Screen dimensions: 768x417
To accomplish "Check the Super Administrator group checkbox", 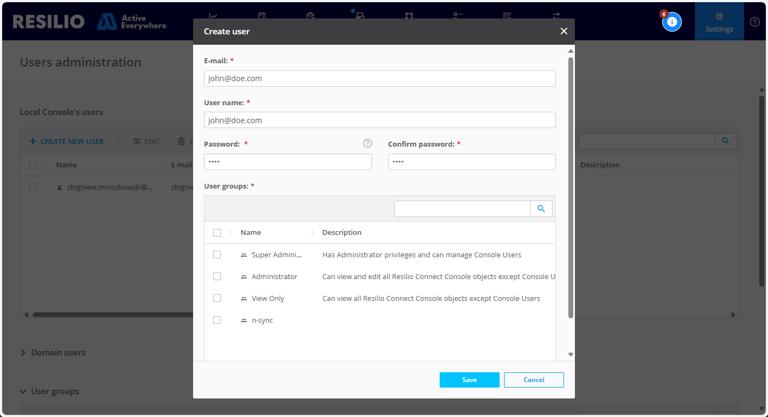I will [x=217, y=255].
